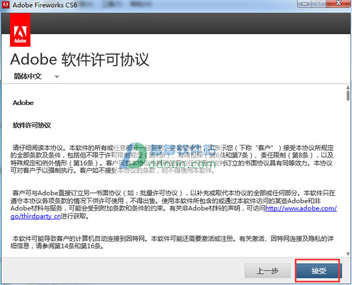The height and width of the screenshot is (285, 352).
Task: Click the Fireworks title bar app icon
Action: pyautogui.click(x=5, y=5)
